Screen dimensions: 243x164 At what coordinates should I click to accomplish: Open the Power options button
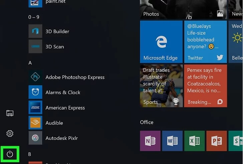click(x=10, y=154)
